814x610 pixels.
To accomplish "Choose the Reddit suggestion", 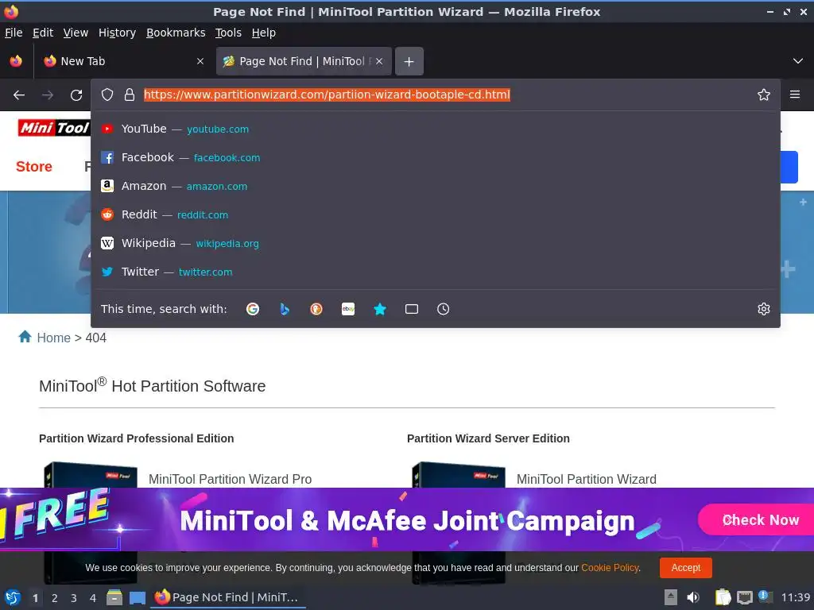I will tap(435, 214).
